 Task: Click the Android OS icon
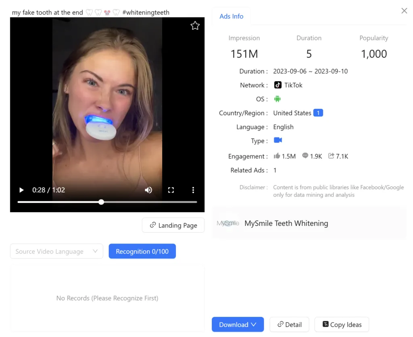coord(277,99)
